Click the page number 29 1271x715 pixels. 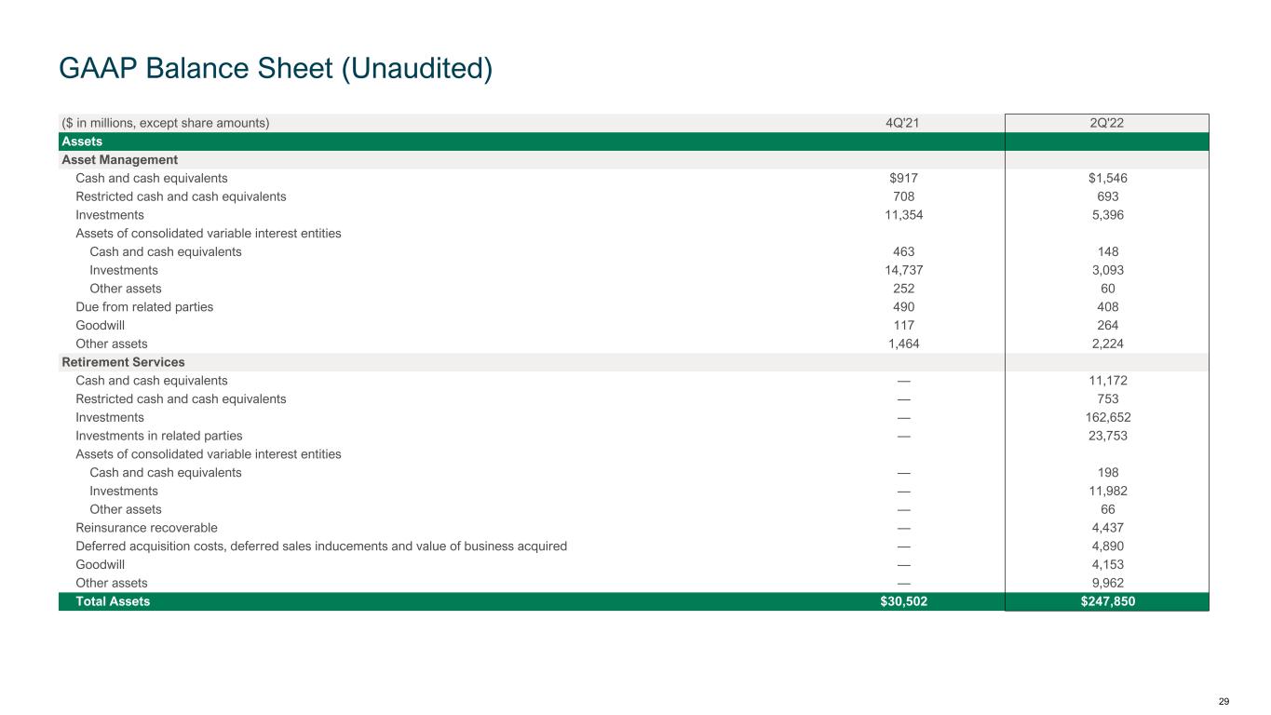coord(1224,701)
